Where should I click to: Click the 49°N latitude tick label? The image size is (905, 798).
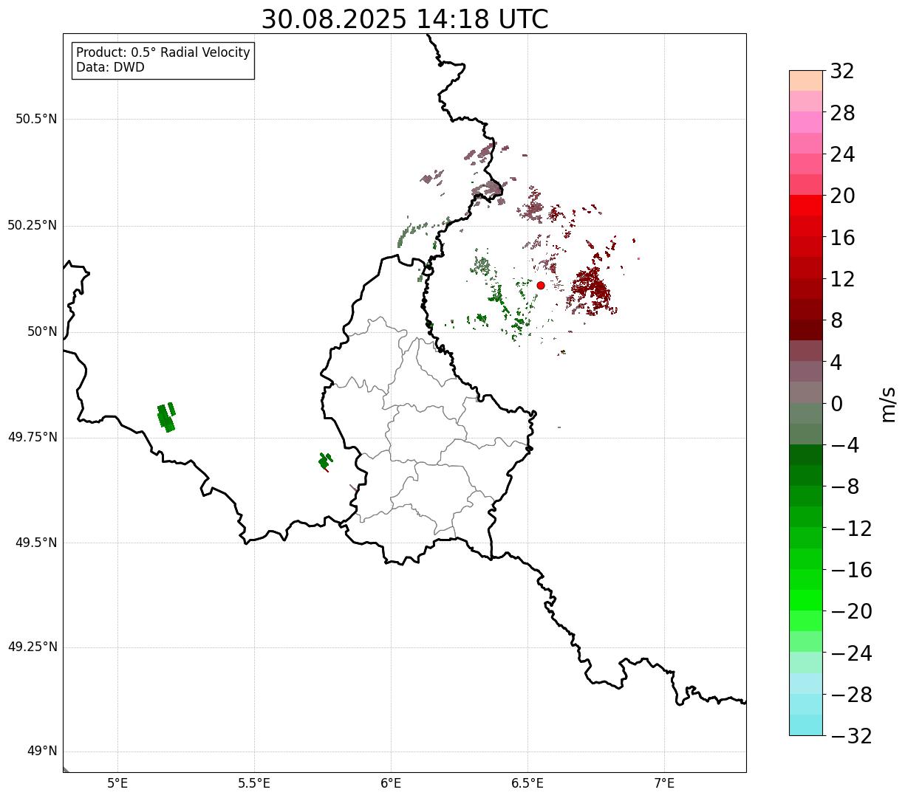tap(43, 751)
